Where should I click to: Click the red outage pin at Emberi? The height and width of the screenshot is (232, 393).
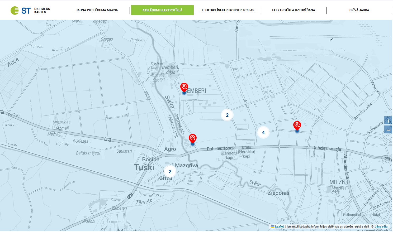click(x=184, y=87)
